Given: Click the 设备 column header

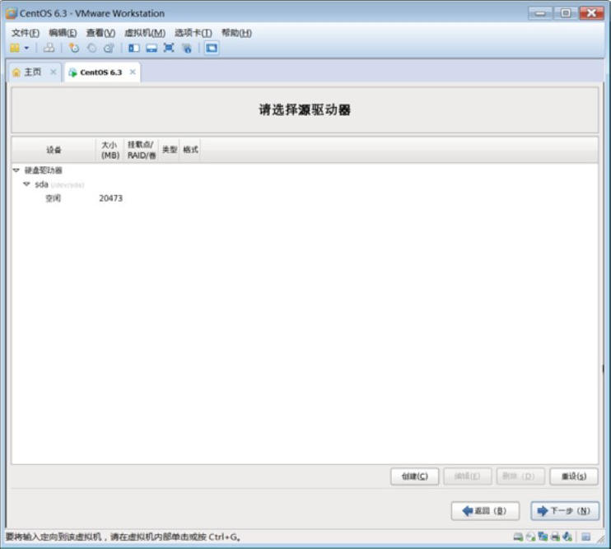Looking at the screenshot, I should pos(54,150).
